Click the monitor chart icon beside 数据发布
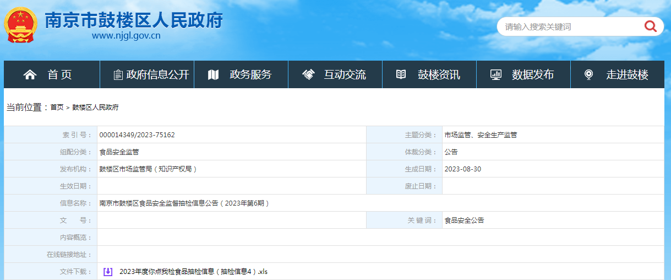671x280 pixels. (x=496, y=74)
